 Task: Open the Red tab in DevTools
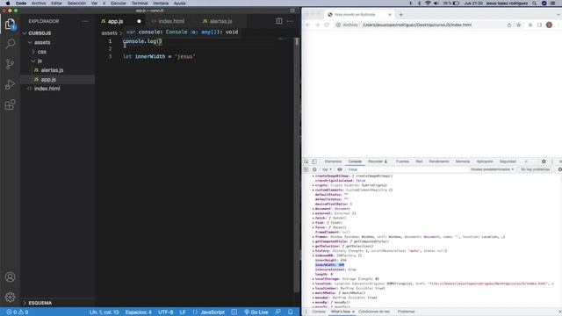click(x=419, y=162)
